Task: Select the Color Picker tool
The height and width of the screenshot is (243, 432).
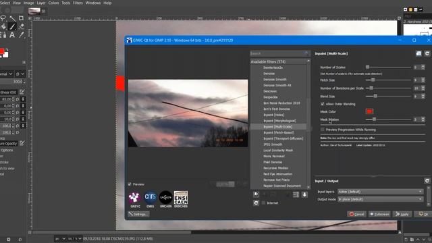Action: (21, 34)
